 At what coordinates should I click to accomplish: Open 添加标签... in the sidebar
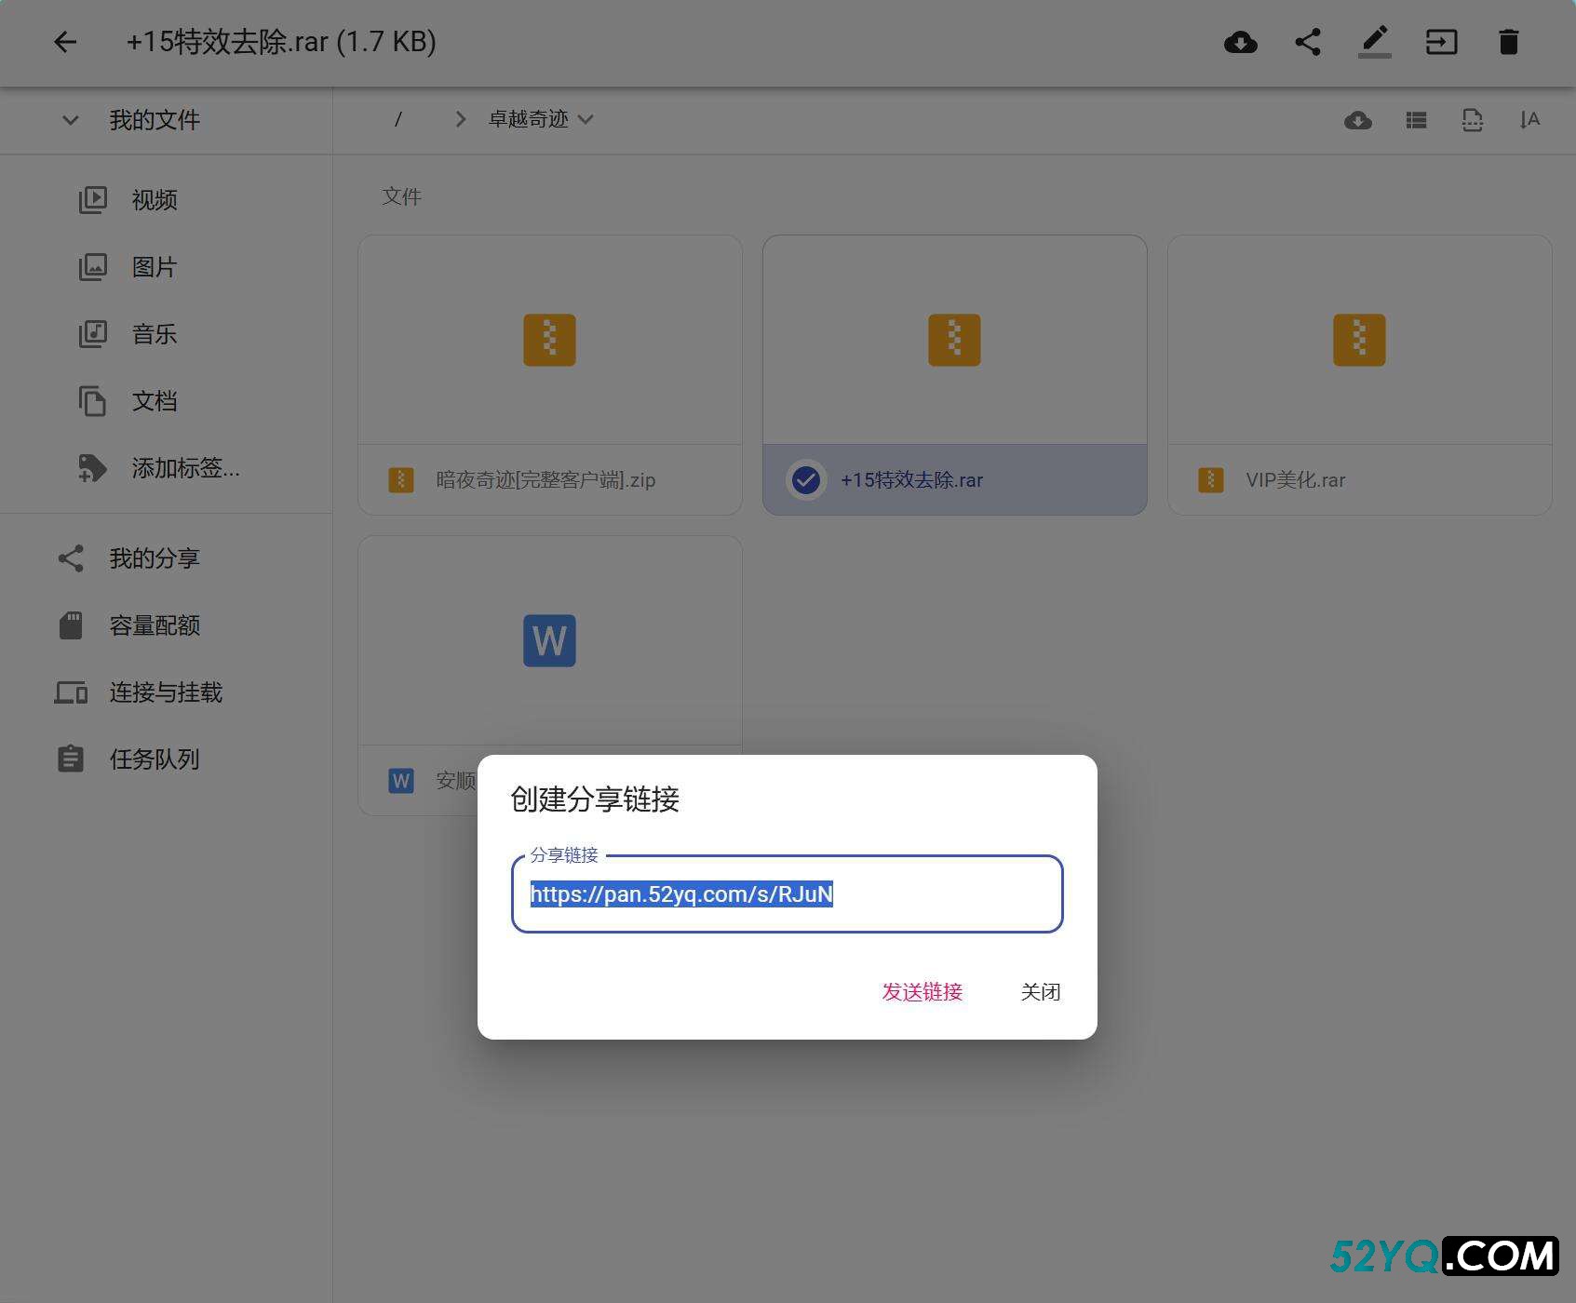pyautogui.click(x=185, y=468)
